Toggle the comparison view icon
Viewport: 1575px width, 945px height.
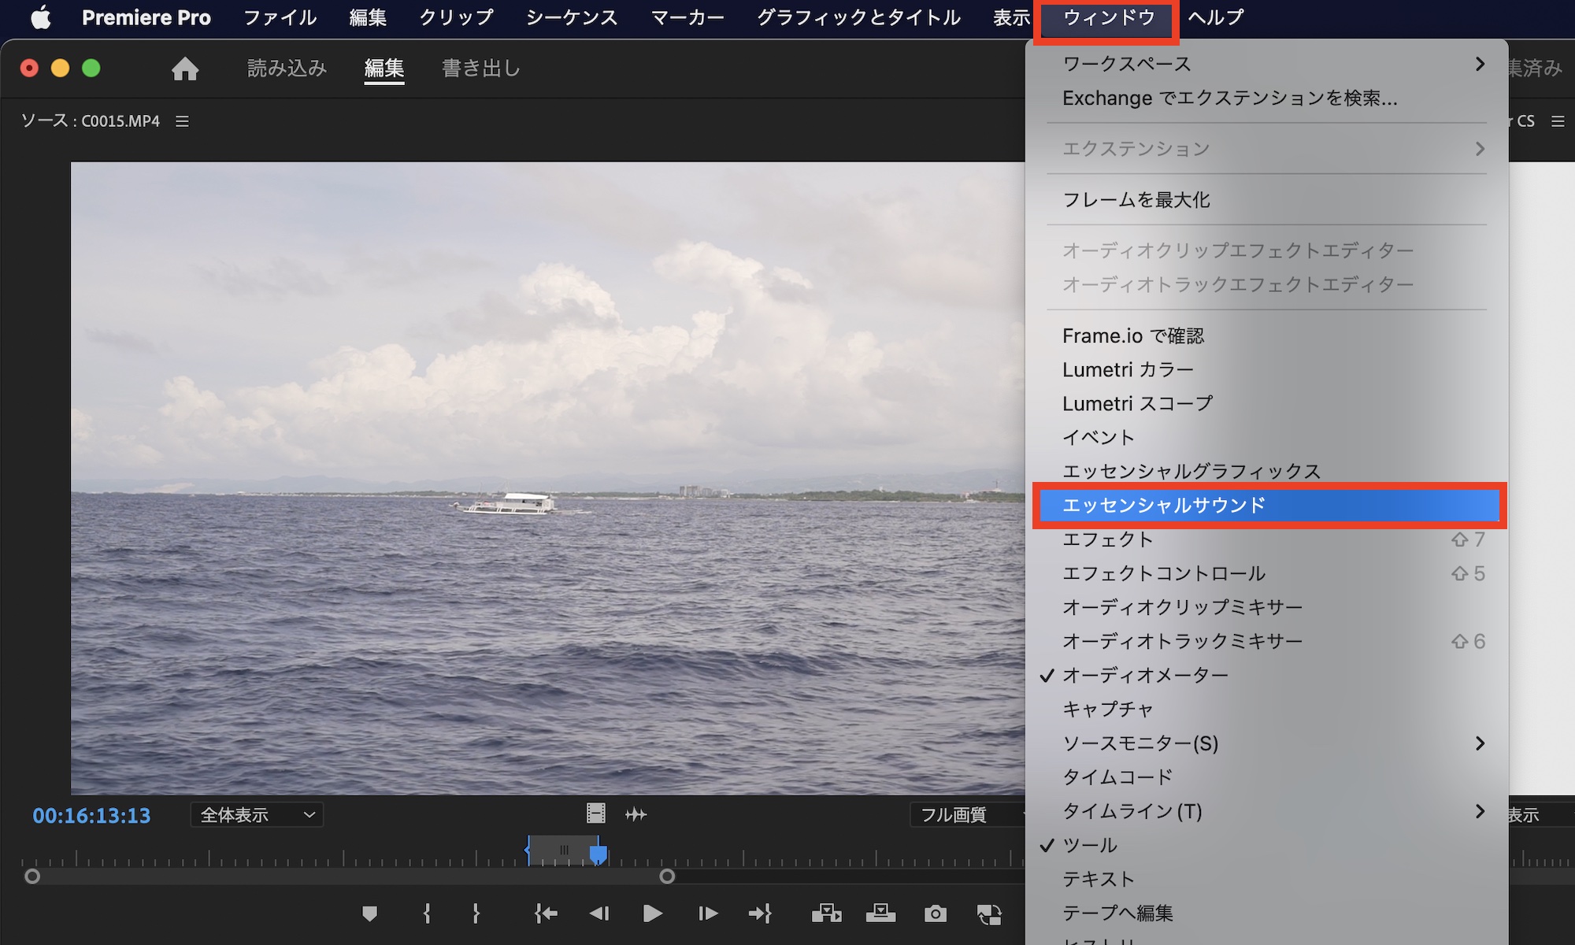(x=989, y=913)
